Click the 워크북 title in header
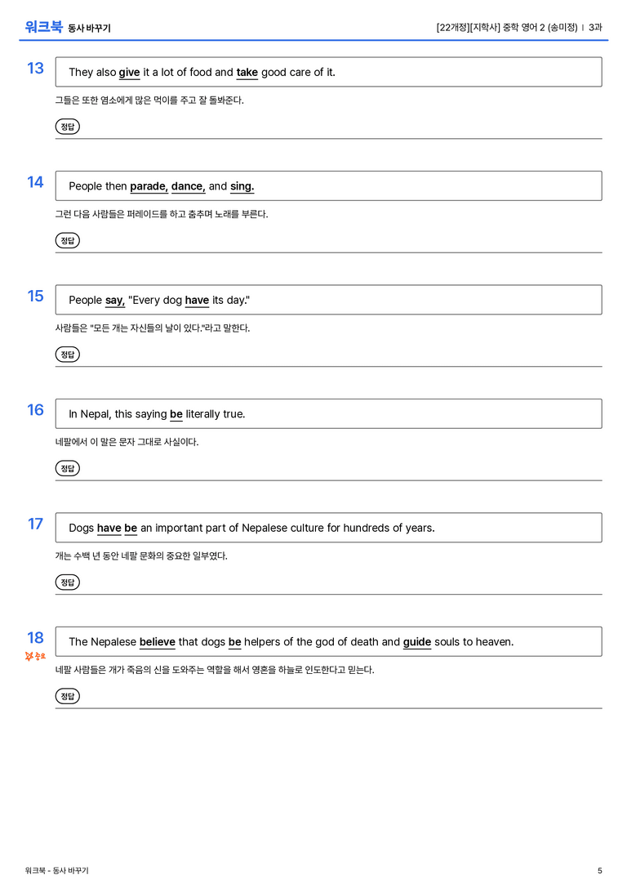Image resolution: width=627 pixels, height=888 pixels. [x=43, y=27]
